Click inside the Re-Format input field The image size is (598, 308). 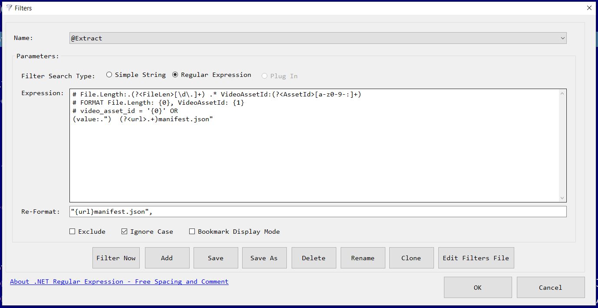(x=318, y=212)
